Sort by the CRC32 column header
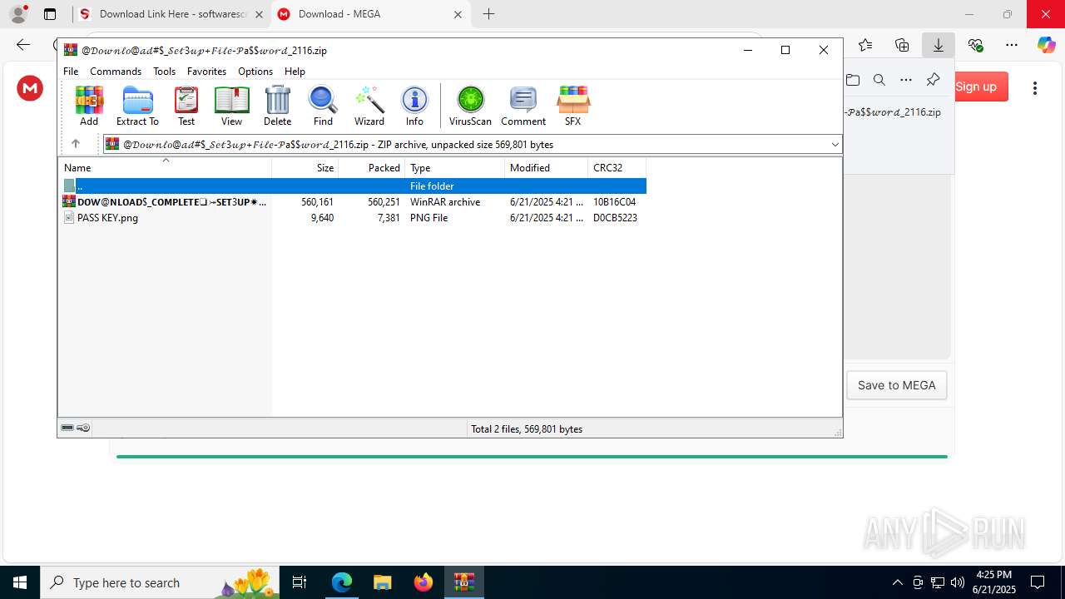This screenshot has height=599, width=1065. (617, 167)
